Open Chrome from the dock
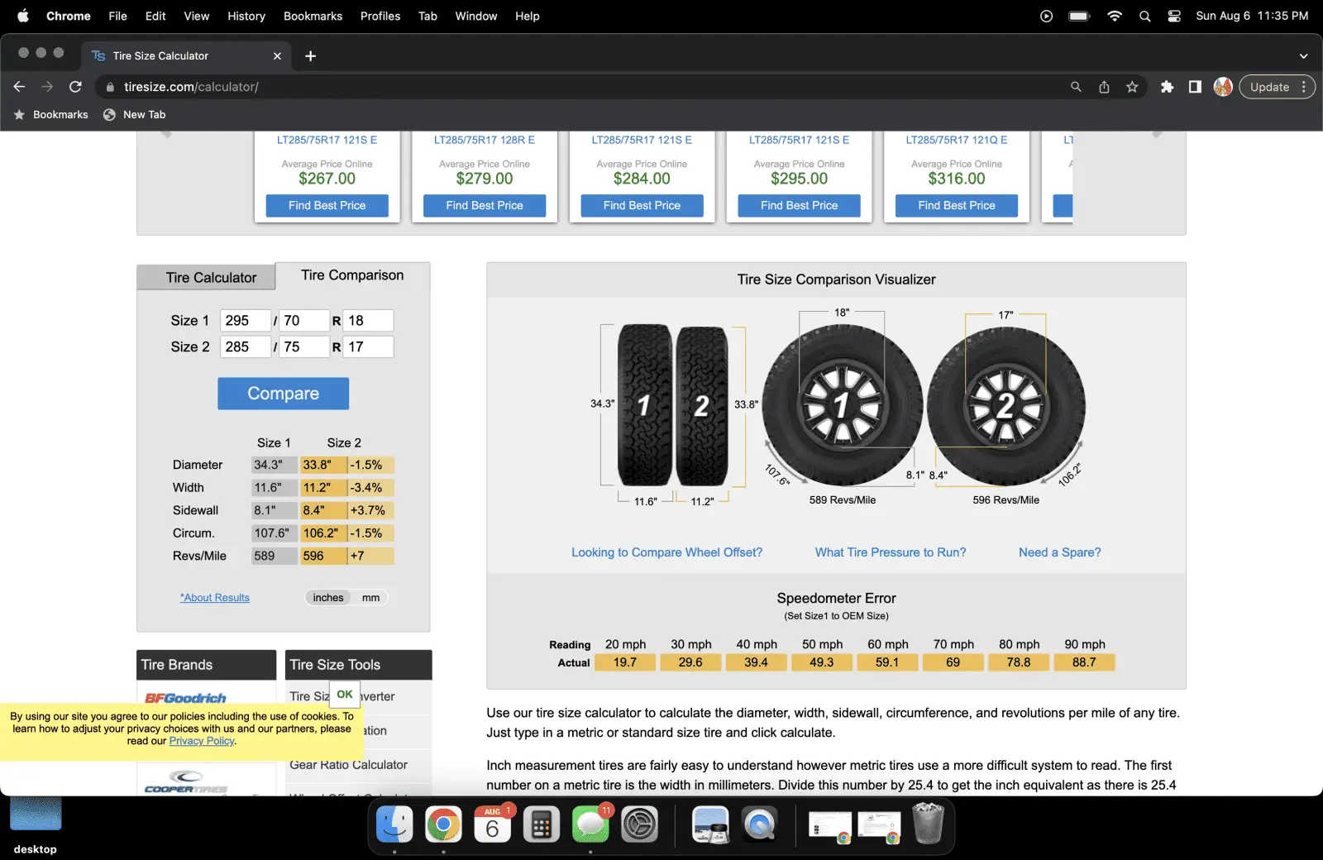This screenshot has width=1323, height=860. pos(443,824)
